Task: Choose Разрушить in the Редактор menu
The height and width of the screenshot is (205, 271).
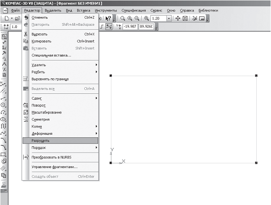Action: (60, 141)
